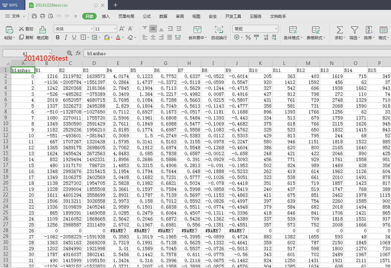This screenshot has height=268, width=391.
Task: Open the 文档助手 tab
Action: (278, 16)
